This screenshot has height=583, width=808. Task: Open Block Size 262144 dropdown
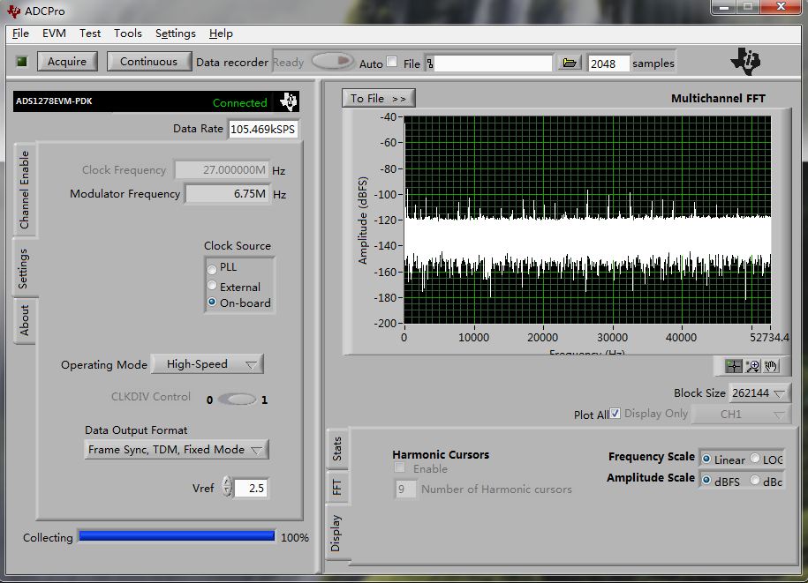[759, 393]
